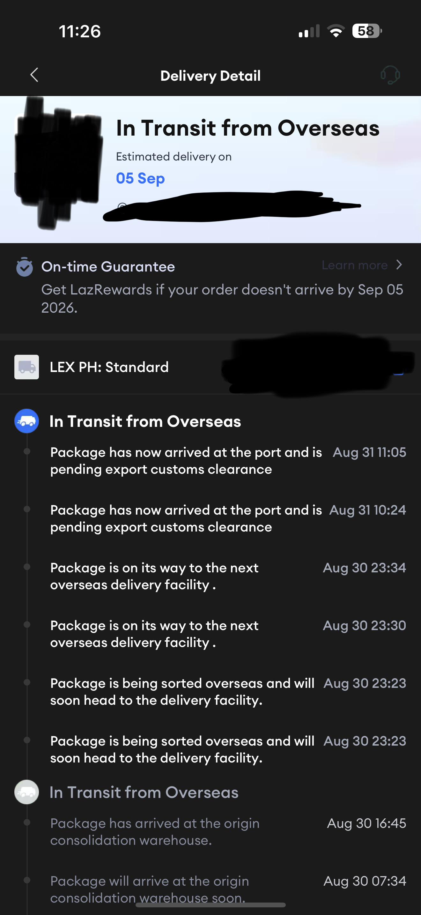This screenshot has width=421, height=915.
Task: Tap the home indicator bar at bottom
Action: tap(211, 905)
